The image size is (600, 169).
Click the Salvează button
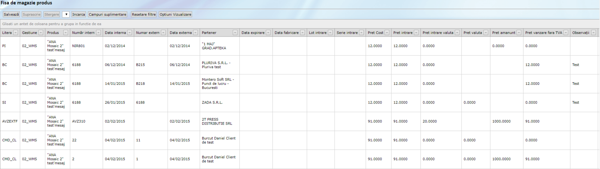[11, 15]
